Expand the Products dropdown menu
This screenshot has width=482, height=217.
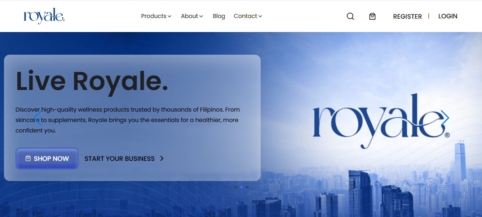pos(156,16)
